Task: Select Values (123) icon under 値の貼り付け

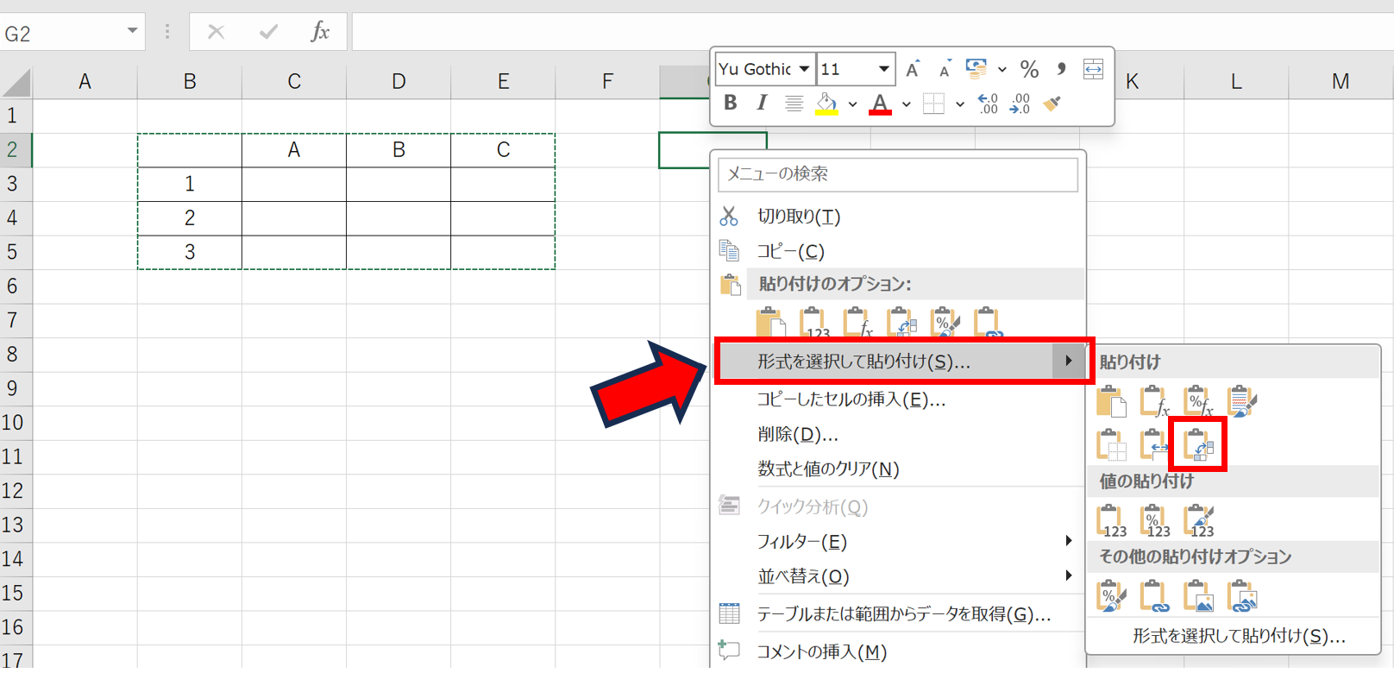Action: point(1111,521)
